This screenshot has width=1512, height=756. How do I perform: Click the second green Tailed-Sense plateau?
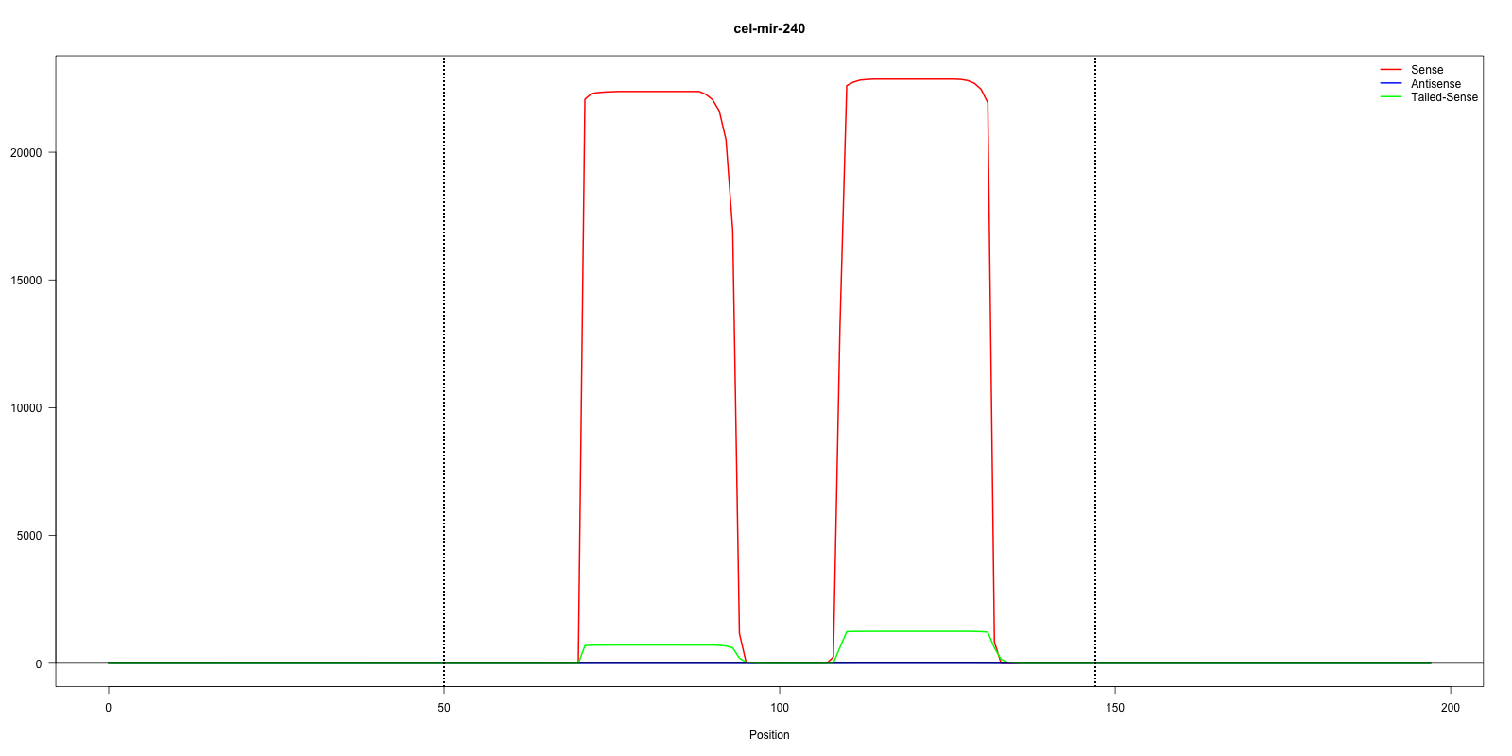[x=912, y=631]
